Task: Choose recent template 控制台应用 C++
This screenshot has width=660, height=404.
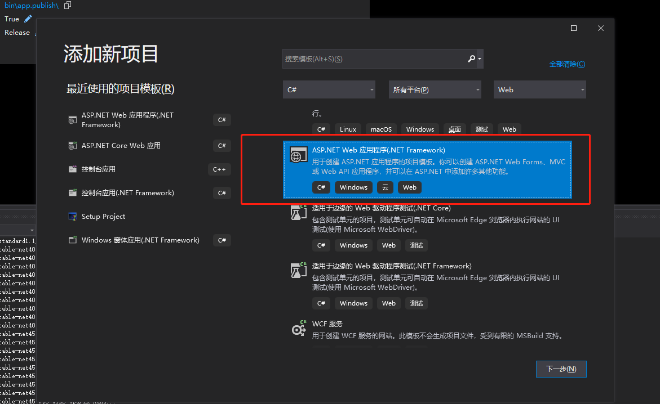Action: coord(149,169)
